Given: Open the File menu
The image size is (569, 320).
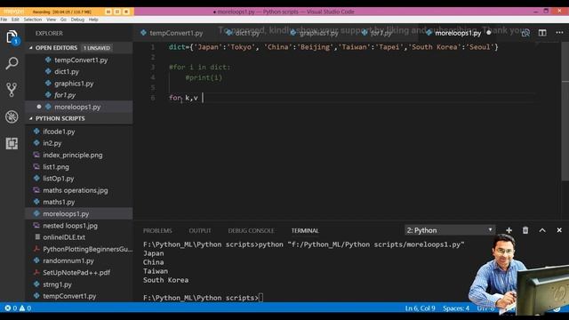Looking at the screenshot, I should pos(4,20).
